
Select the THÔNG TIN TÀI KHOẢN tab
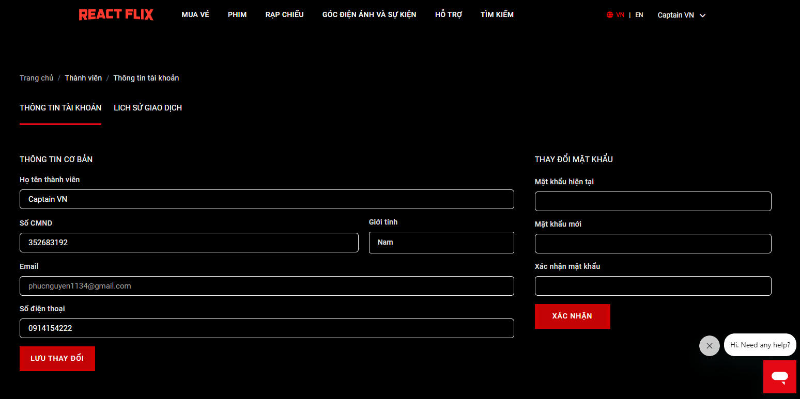(60, 107)
